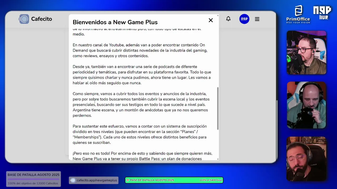Click the paragraph starting 'En nuestro canal de Youtube'
This screenshot has height=189, width=337.
(x=140, y=50)
